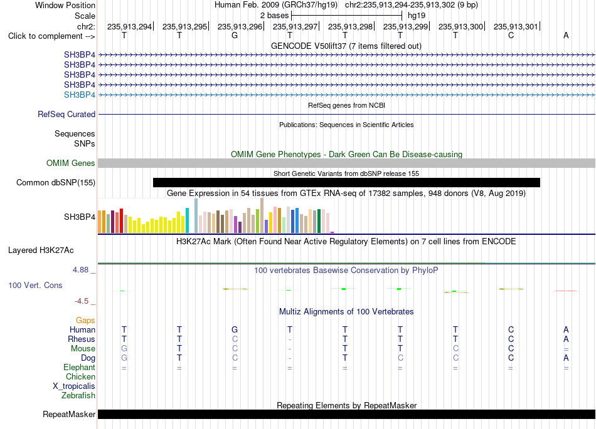Select the black Common dbSNP variant bar

[x=346, y=182]
